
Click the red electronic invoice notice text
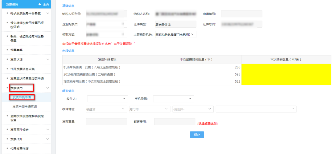(x=99, y=44)
